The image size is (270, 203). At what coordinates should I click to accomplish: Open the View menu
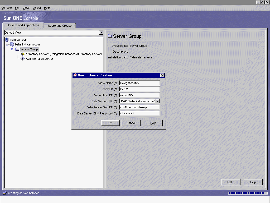(26, 8)
